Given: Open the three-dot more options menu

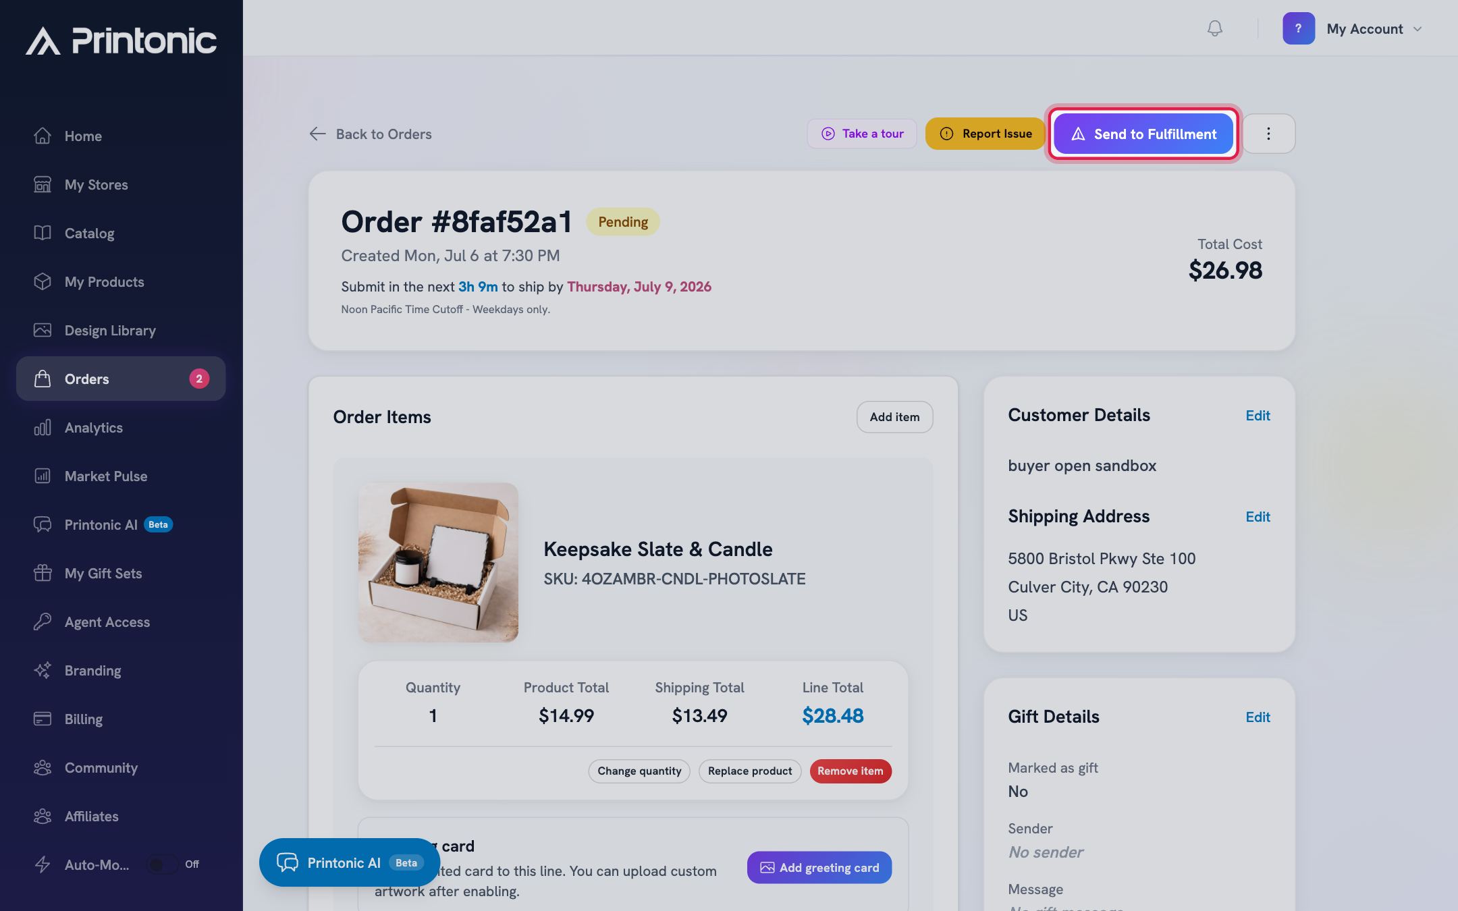Looking at the screenshot, I should [1268, 134].
